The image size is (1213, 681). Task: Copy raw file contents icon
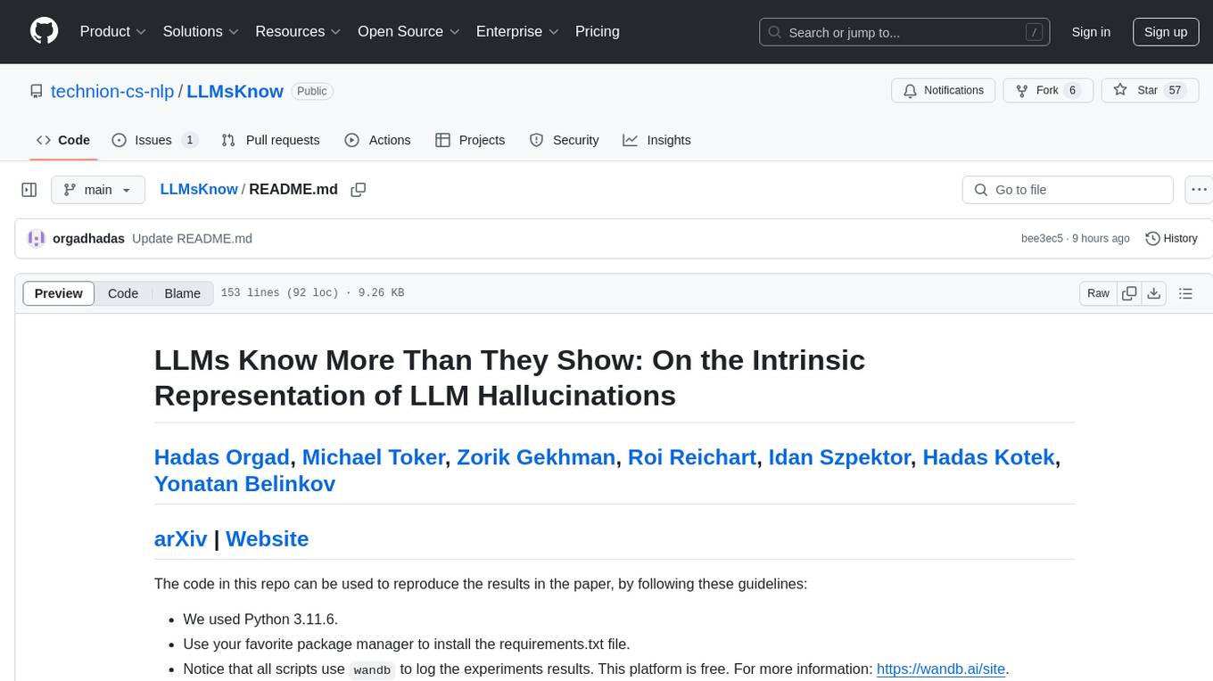click(1129, 293)
